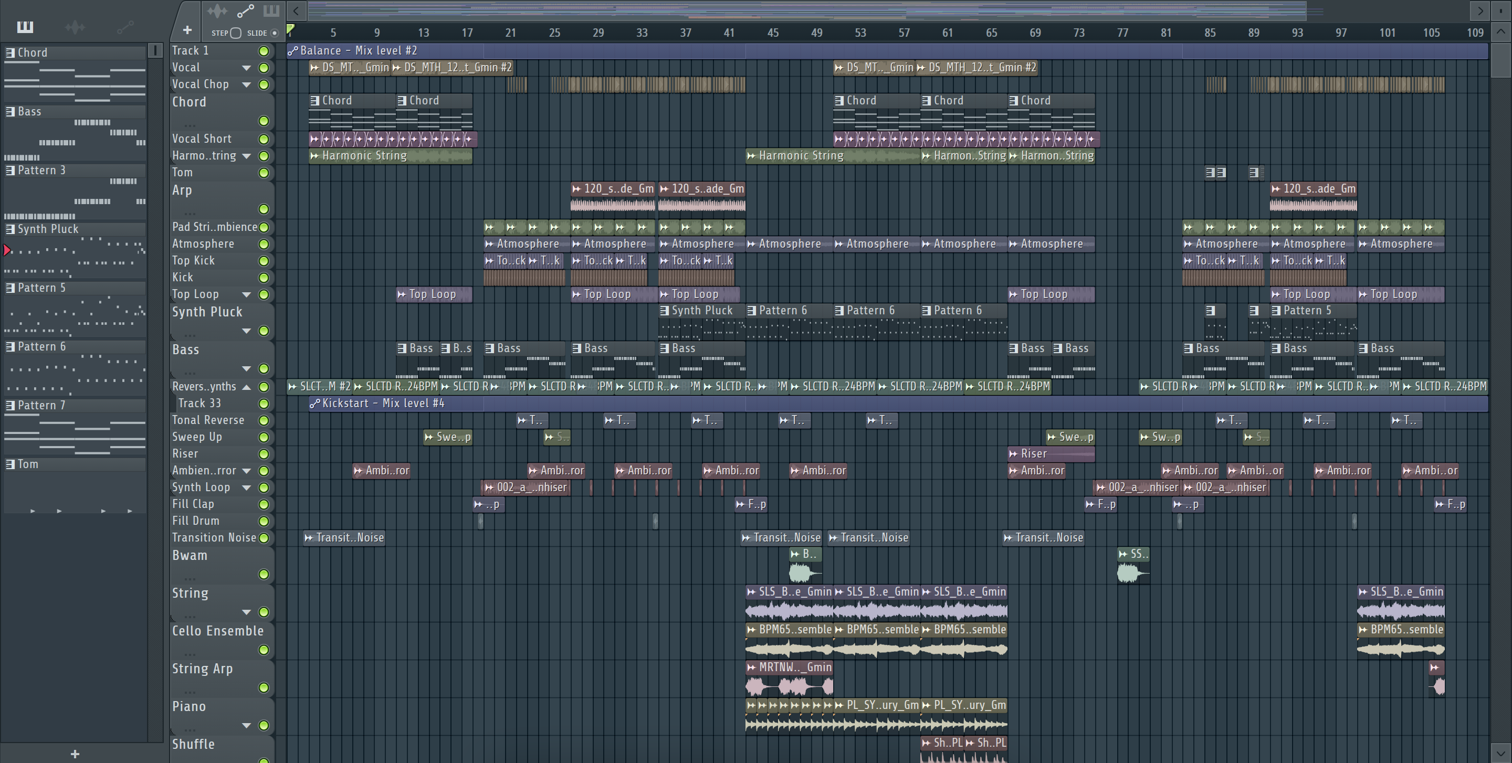This screenshot has height=763, width=1512.
Task: Click the scroll-down arrow of the playlist
Action: click(1500, 753)
